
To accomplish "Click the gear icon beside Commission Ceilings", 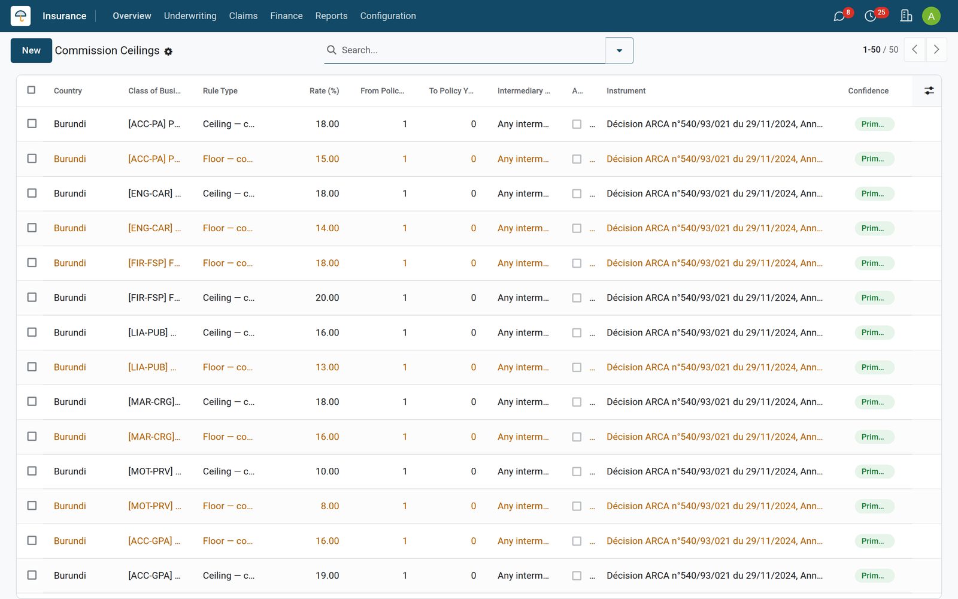I will point(168,52).
